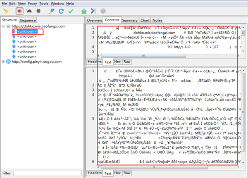Open the Proxy menu
The image size is (248, 178).
pyautogui.click(x=32, y=3)
